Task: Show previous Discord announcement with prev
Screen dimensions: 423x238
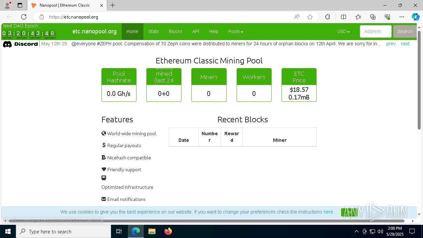Action: pyautogui.click(x=391, y=44)
